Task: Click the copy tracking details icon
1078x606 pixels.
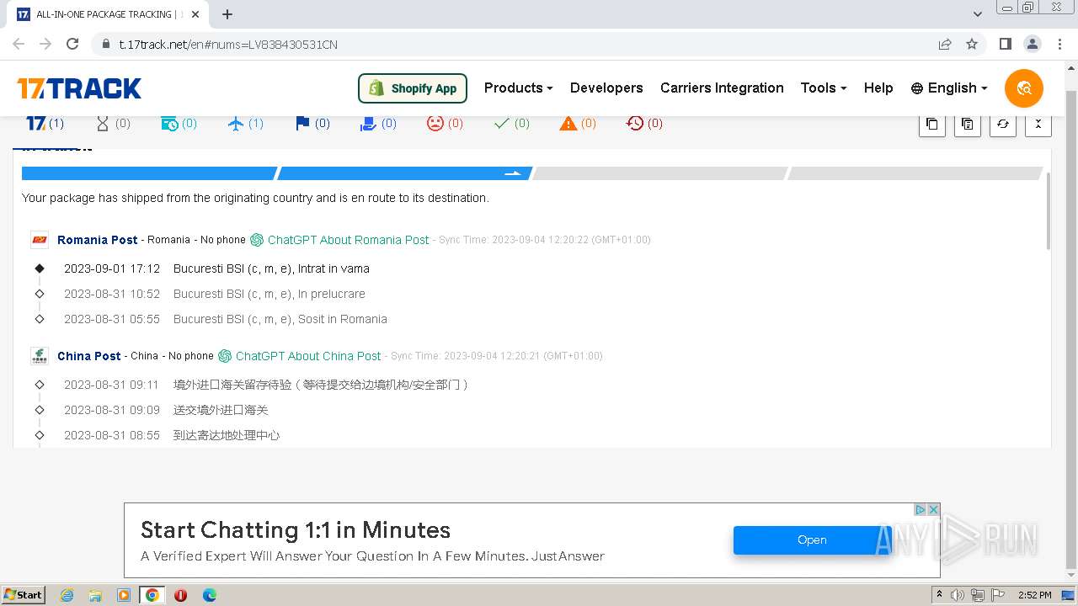Action: click(967, 124)
